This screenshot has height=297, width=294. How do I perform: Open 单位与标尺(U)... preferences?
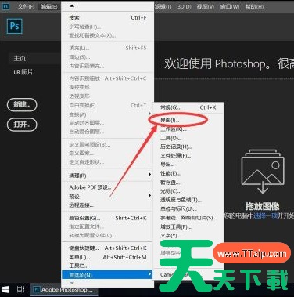pos(188,209)
